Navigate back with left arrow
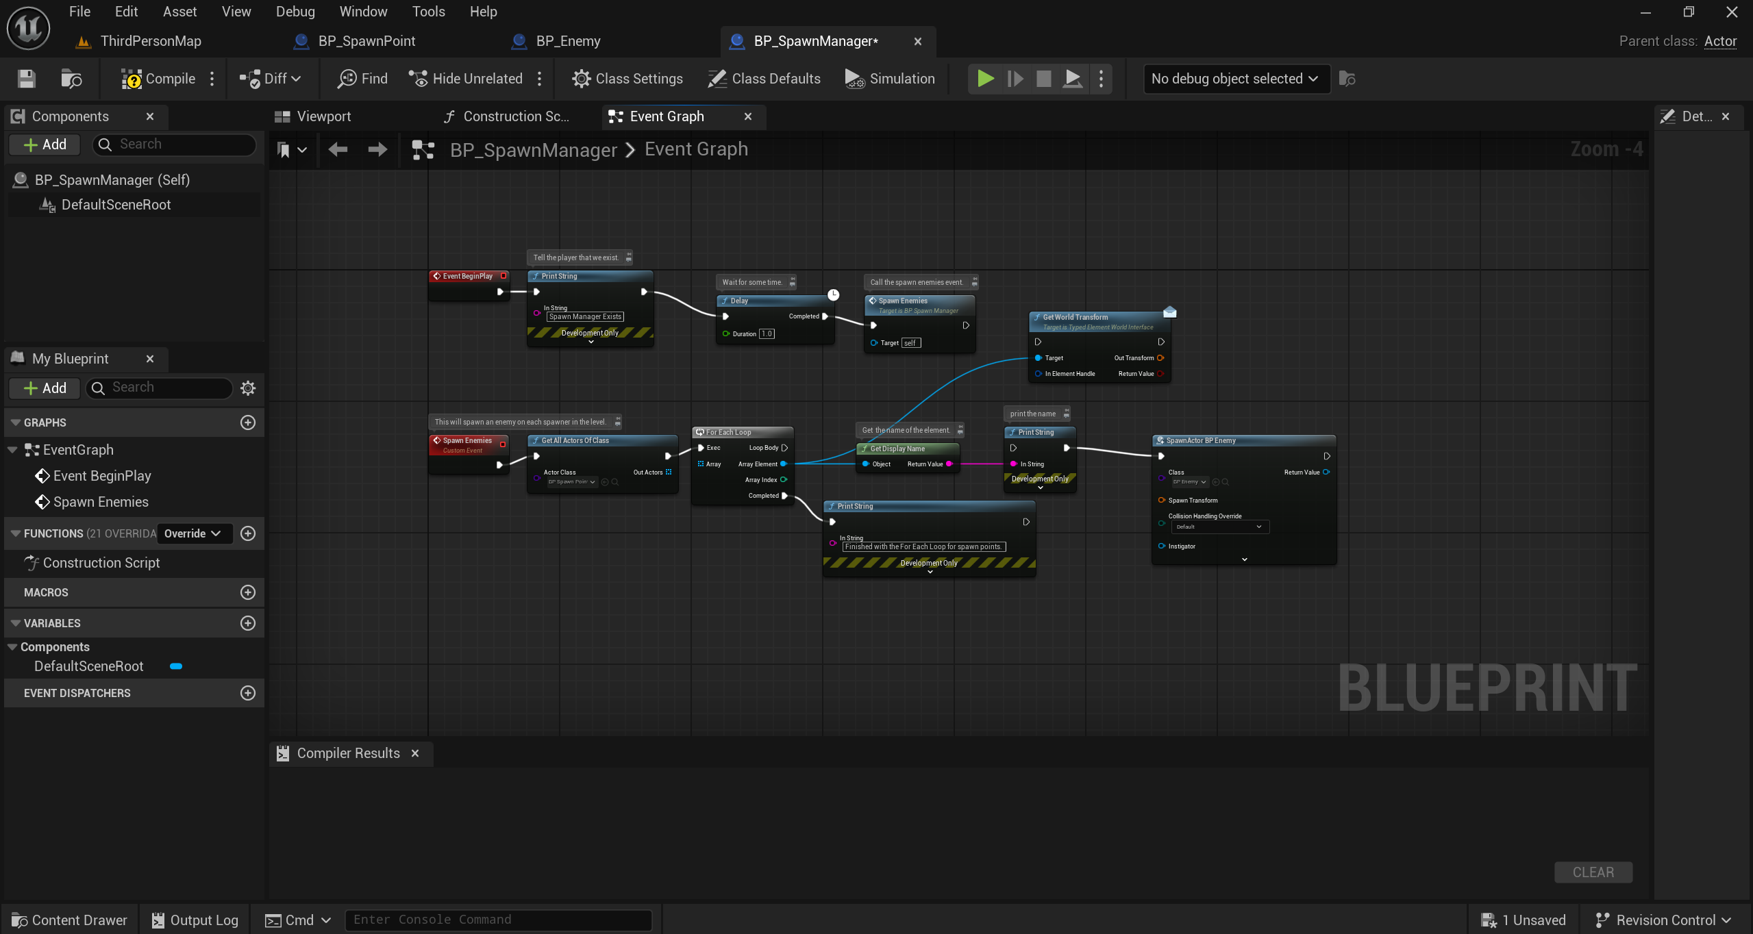 338,149
